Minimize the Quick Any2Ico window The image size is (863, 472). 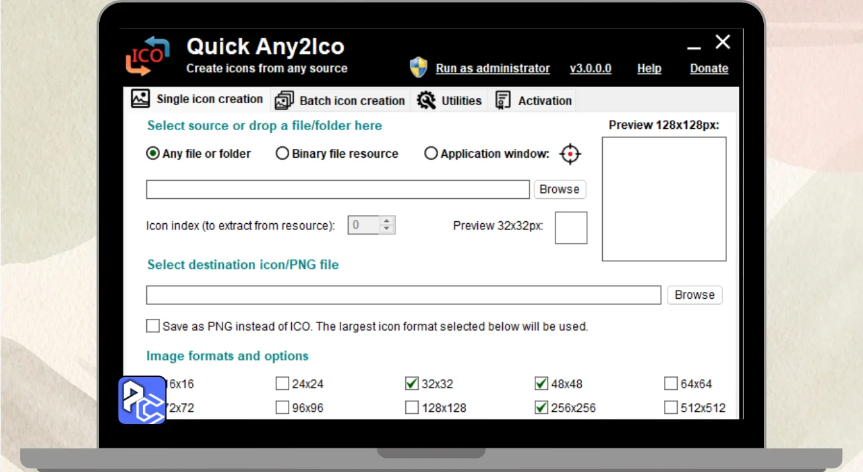pyautogui.click(x=694, y=47)
